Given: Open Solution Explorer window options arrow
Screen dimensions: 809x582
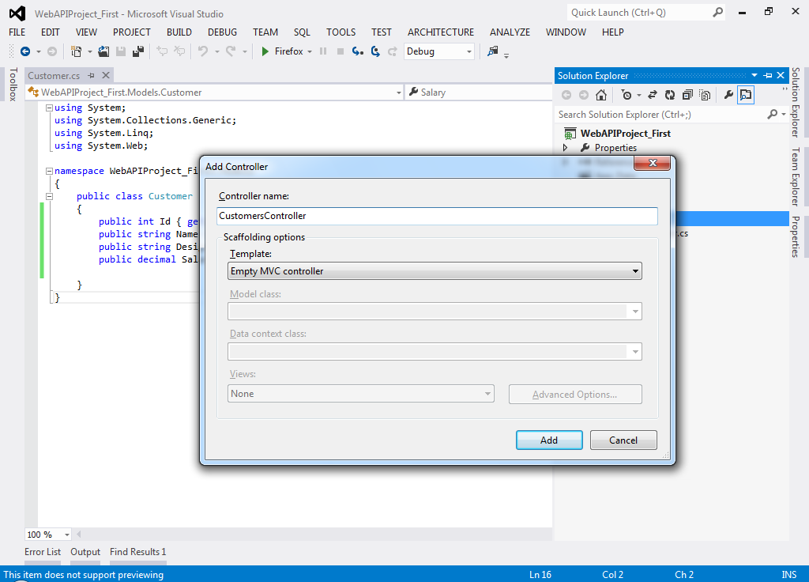Looking at the screenshot, I should [754, 75].
